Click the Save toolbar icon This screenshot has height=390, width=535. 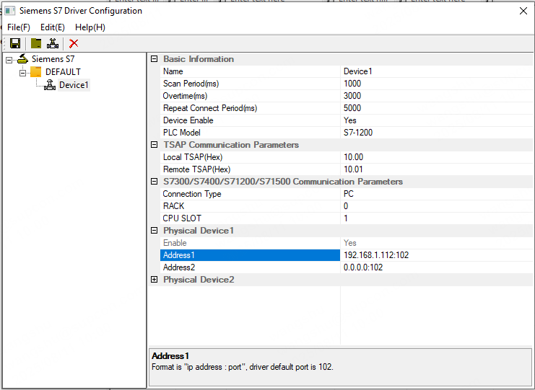pyautogui.click(x=14, y=43)
